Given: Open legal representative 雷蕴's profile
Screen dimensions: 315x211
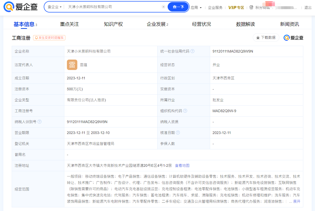Looking at the screenshot, I should click(84, 65).
